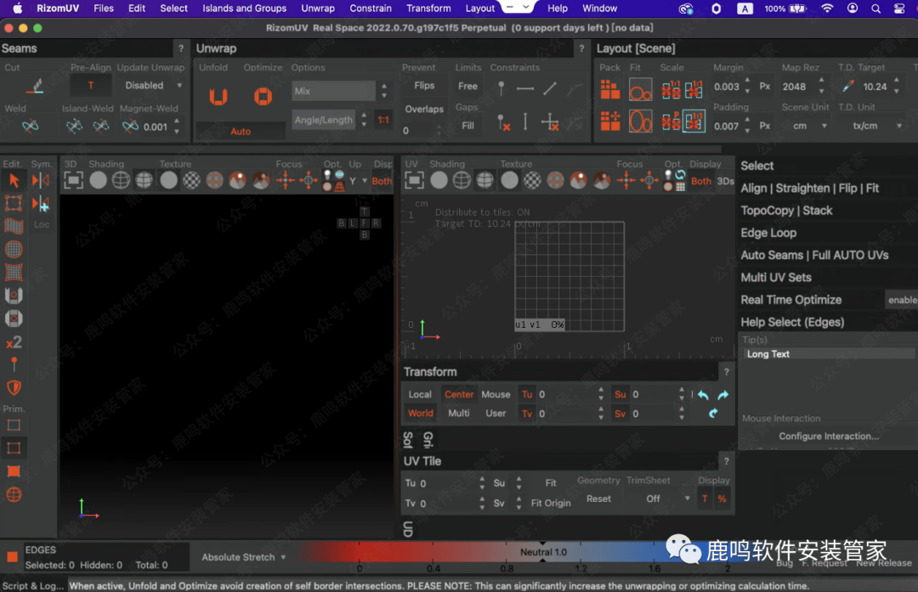Click the Cut seams tool icon
The width and height of the screenshot is (918, 592).
point(34,86)
